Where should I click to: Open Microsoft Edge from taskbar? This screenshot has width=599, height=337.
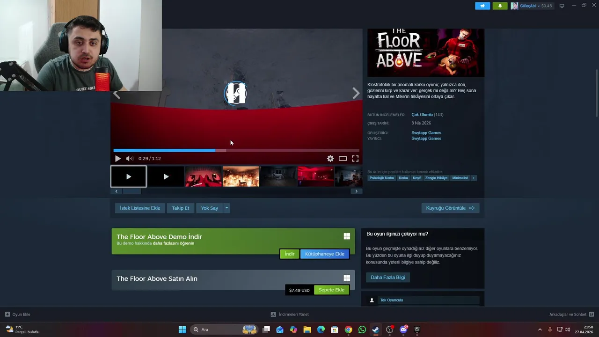321,330
